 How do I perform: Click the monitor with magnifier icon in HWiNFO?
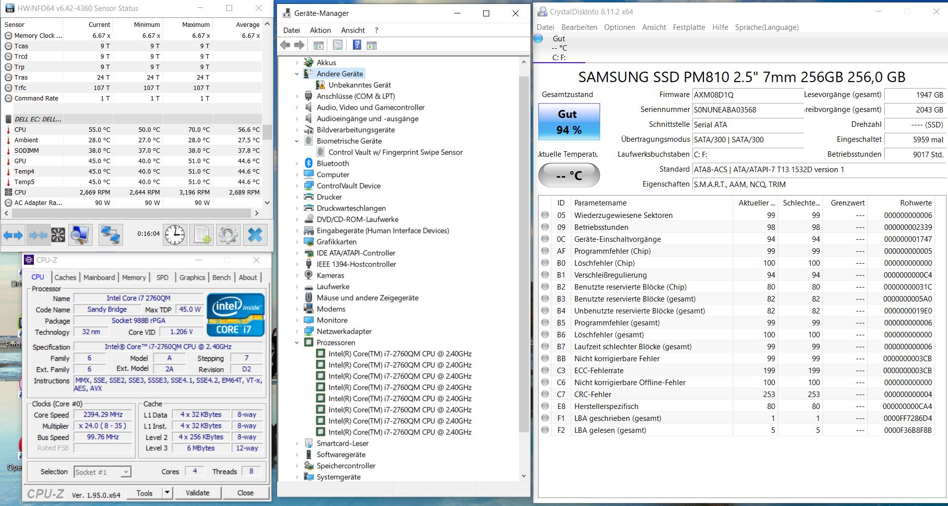(80, 235)
